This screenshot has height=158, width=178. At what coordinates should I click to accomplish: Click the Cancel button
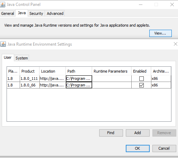point(164,148)
